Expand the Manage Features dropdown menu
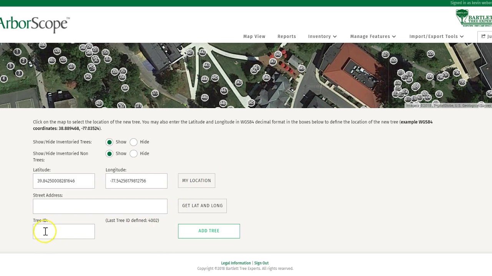492x276 pixels. click(373, 36)
